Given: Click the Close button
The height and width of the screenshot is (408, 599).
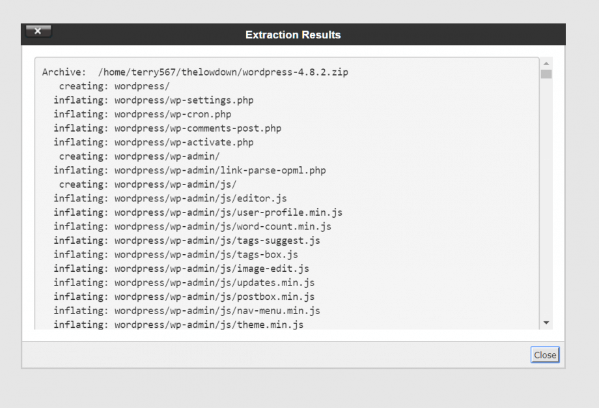Looking at the screenshot, I should (544, 355).
